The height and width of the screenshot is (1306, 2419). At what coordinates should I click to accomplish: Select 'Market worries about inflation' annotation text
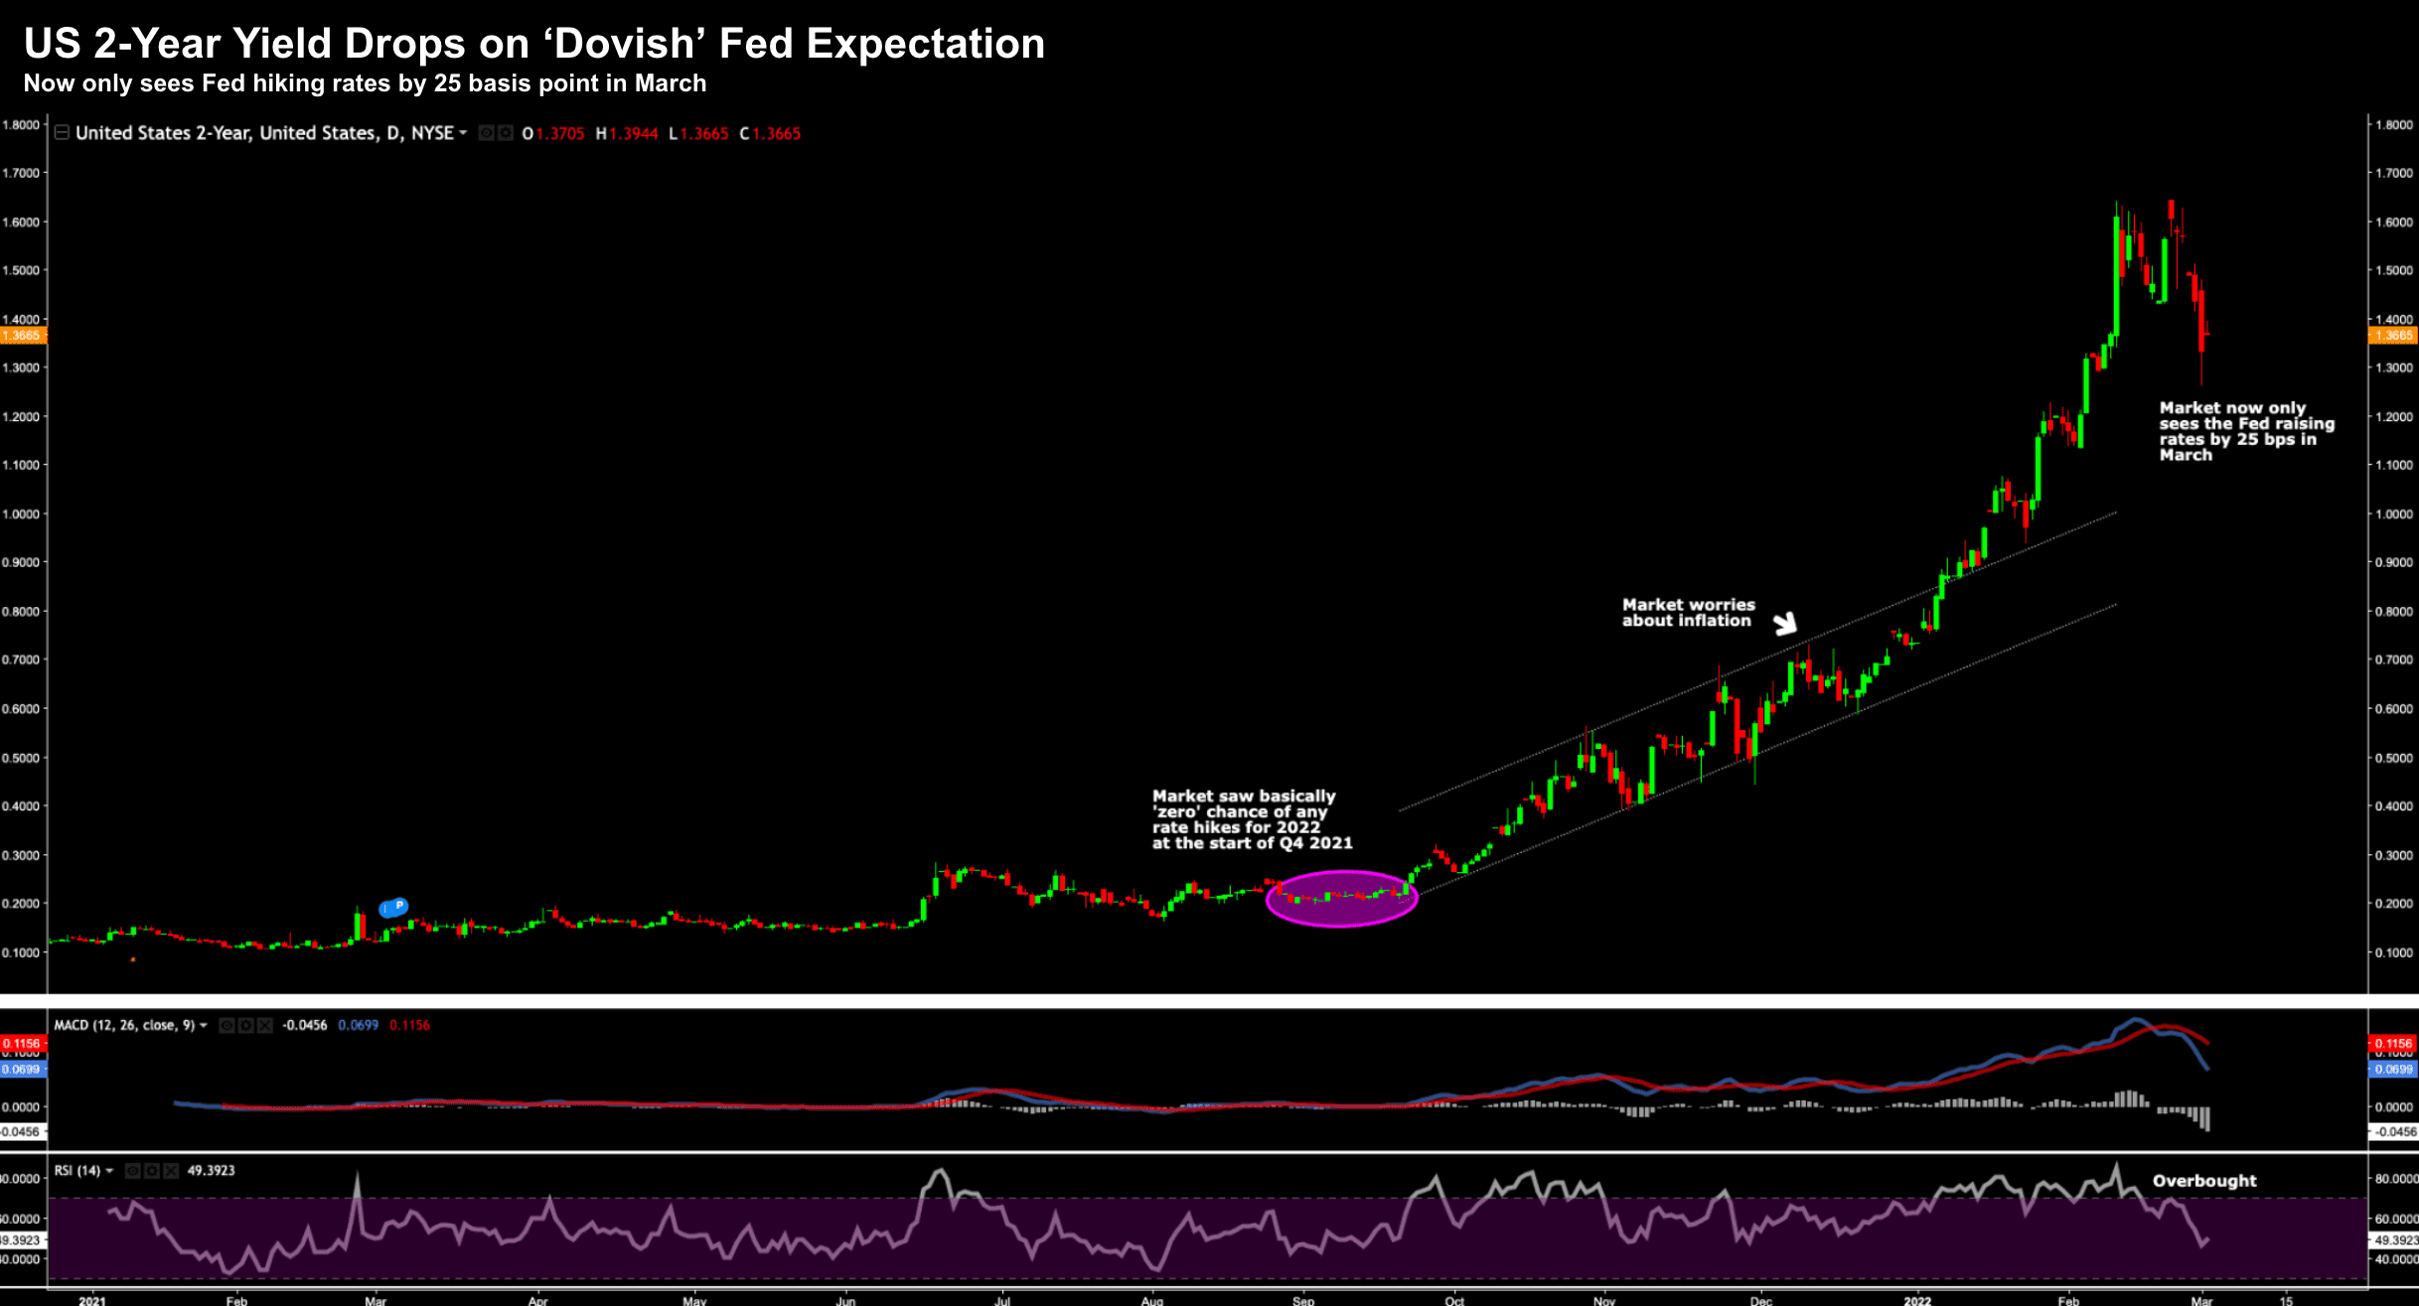(1688, 613)
